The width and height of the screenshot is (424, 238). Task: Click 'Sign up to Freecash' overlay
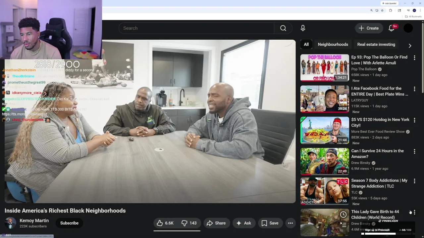[x=377, y=230]
